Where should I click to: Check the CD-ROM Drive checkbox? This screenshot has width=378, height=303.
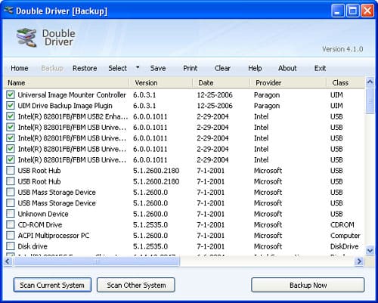[11, 224]
